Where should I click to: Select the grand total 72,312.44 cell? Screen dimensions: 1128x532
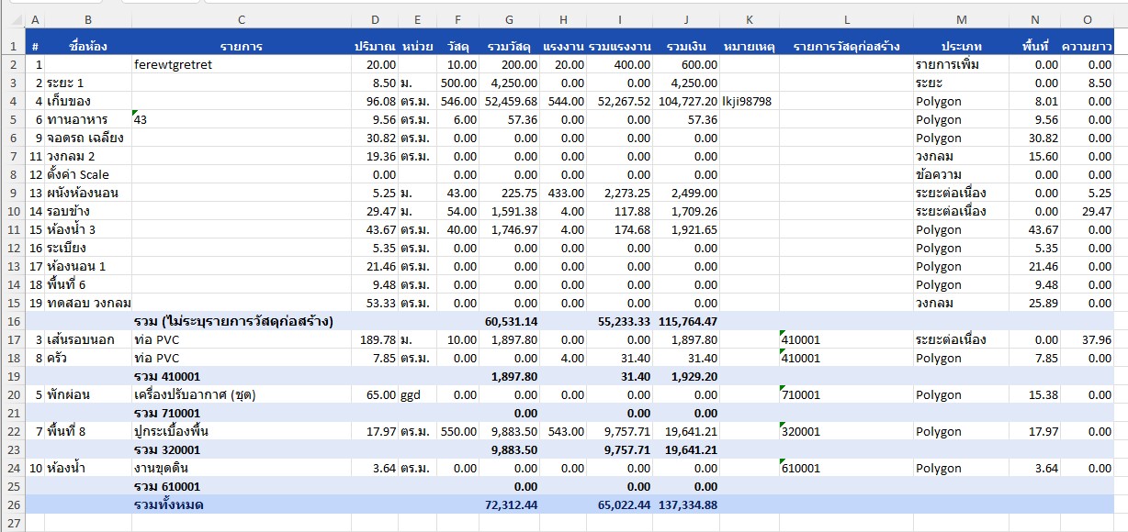pyautogui.click(x=509, y=504)
